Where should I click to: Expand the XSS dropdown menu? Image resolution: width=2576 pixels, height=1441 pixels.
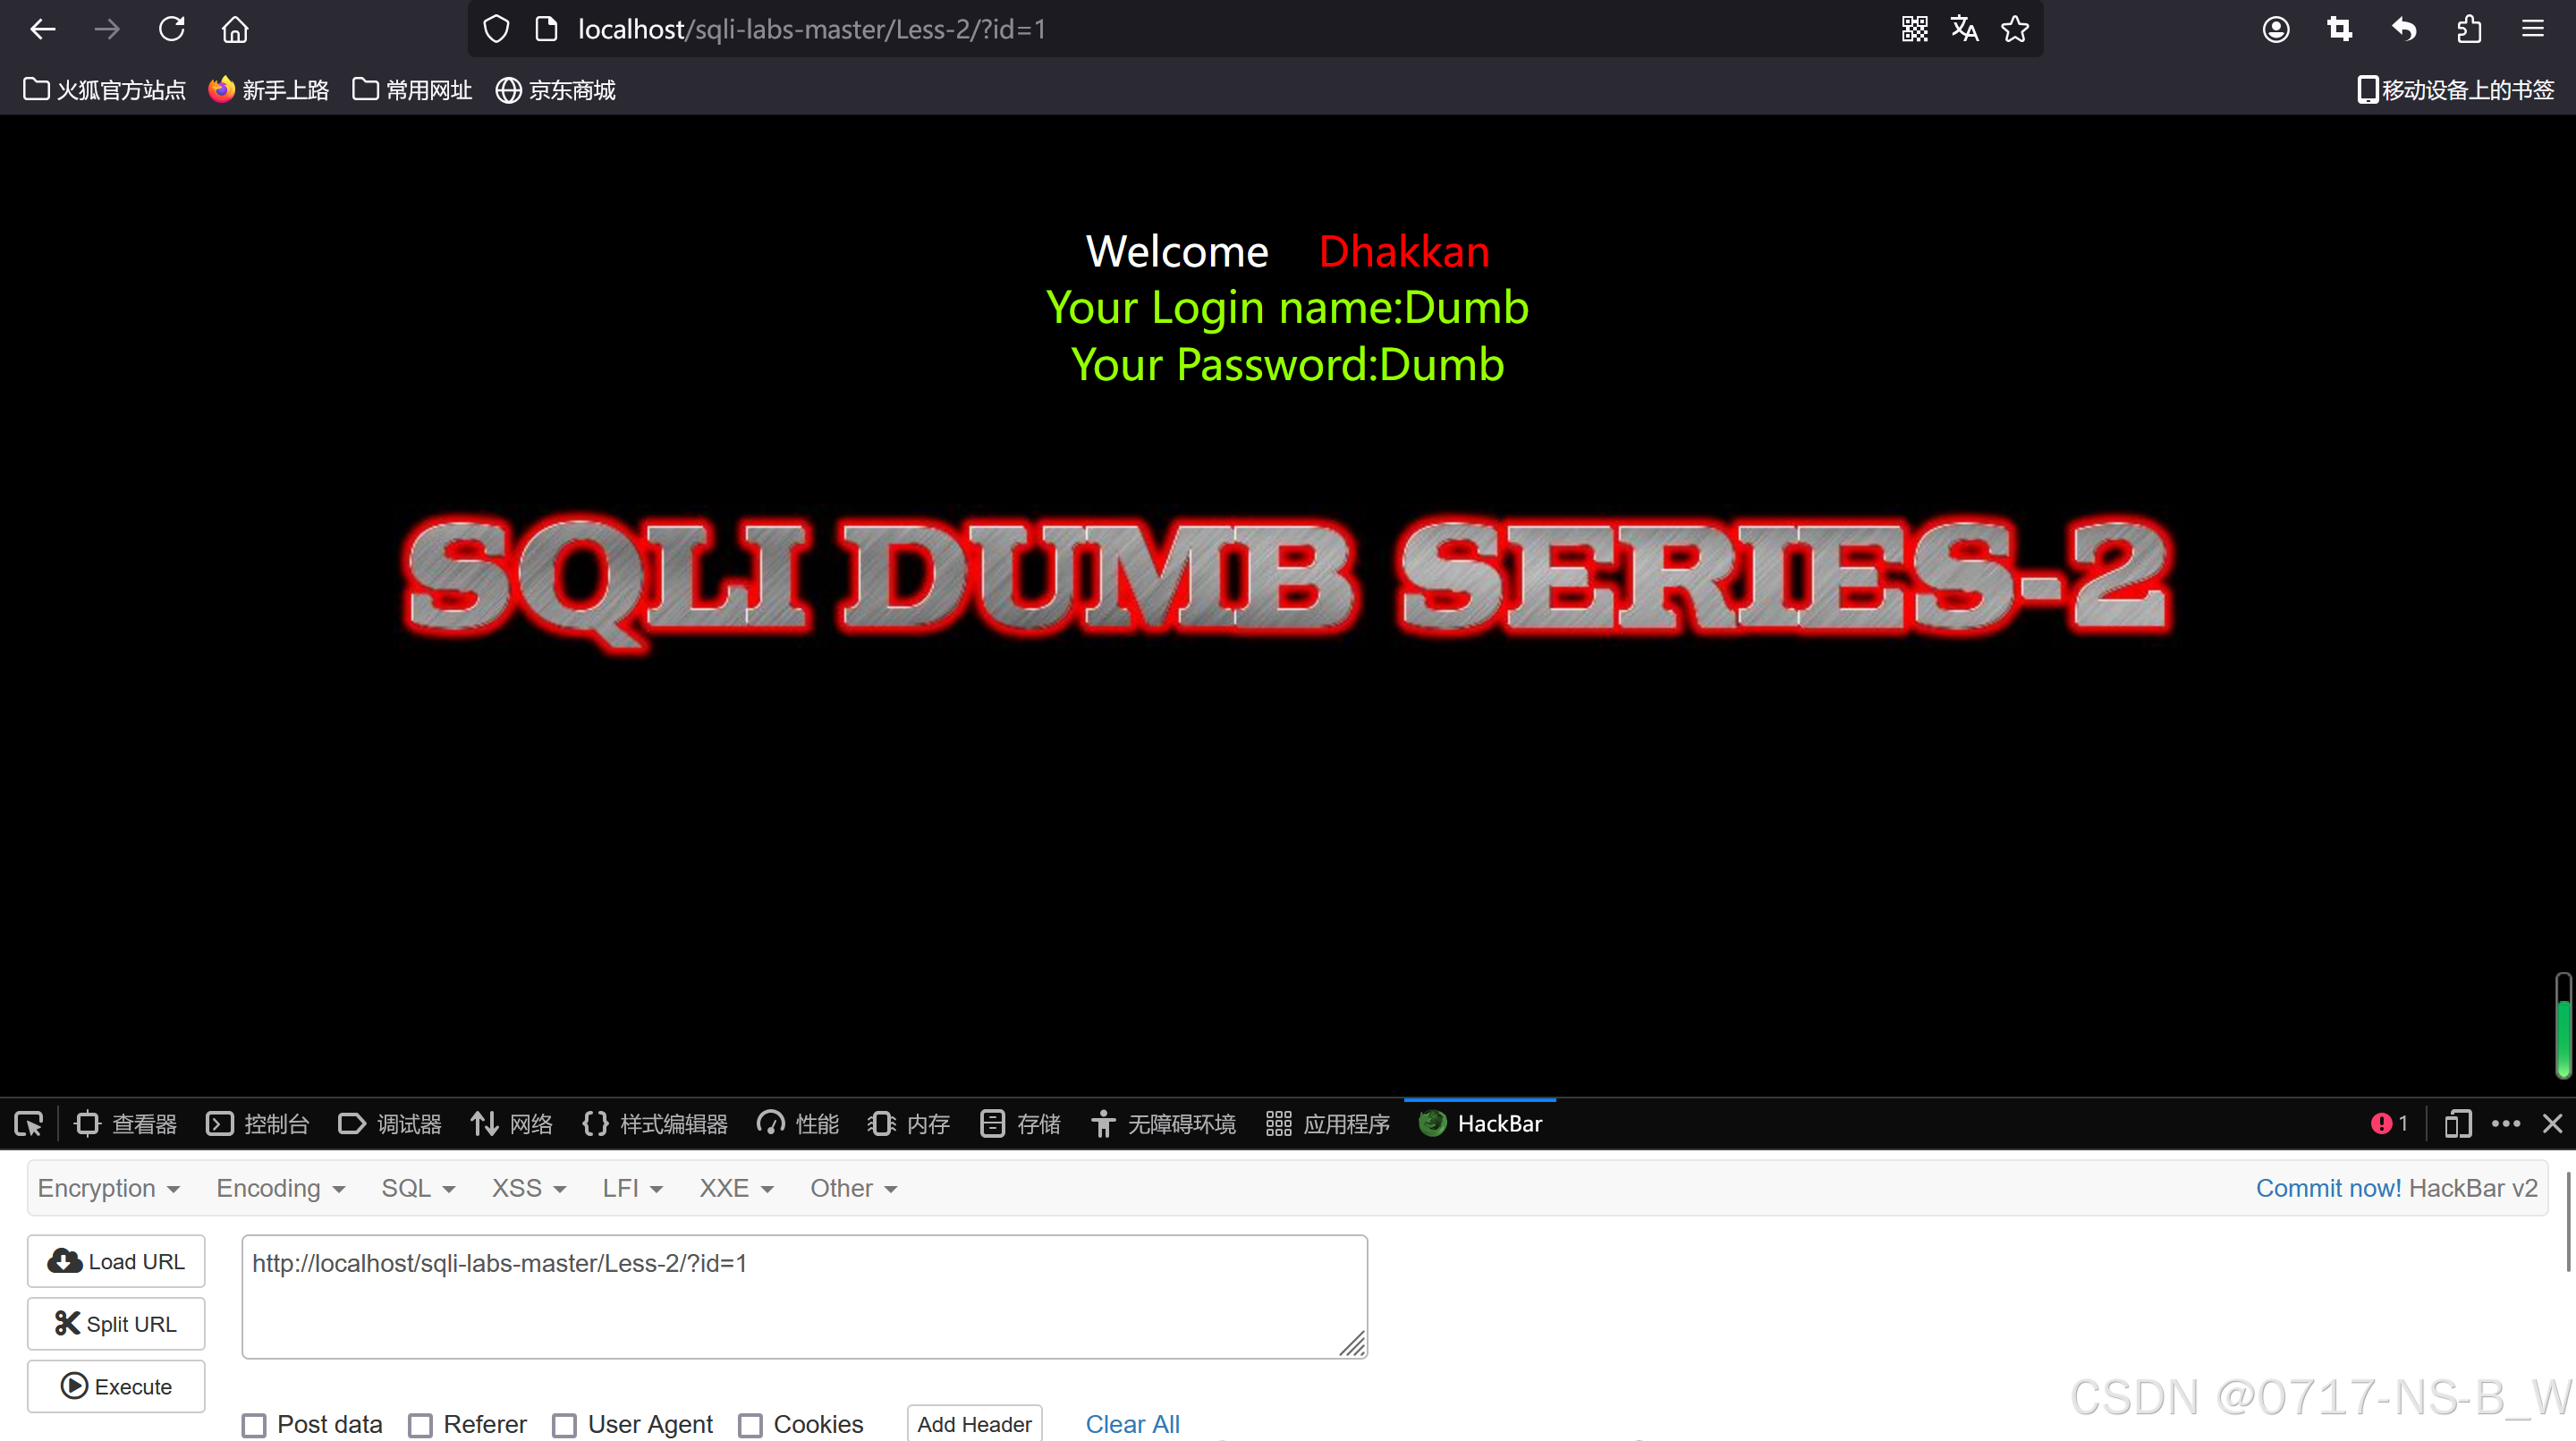[528, 1188]
